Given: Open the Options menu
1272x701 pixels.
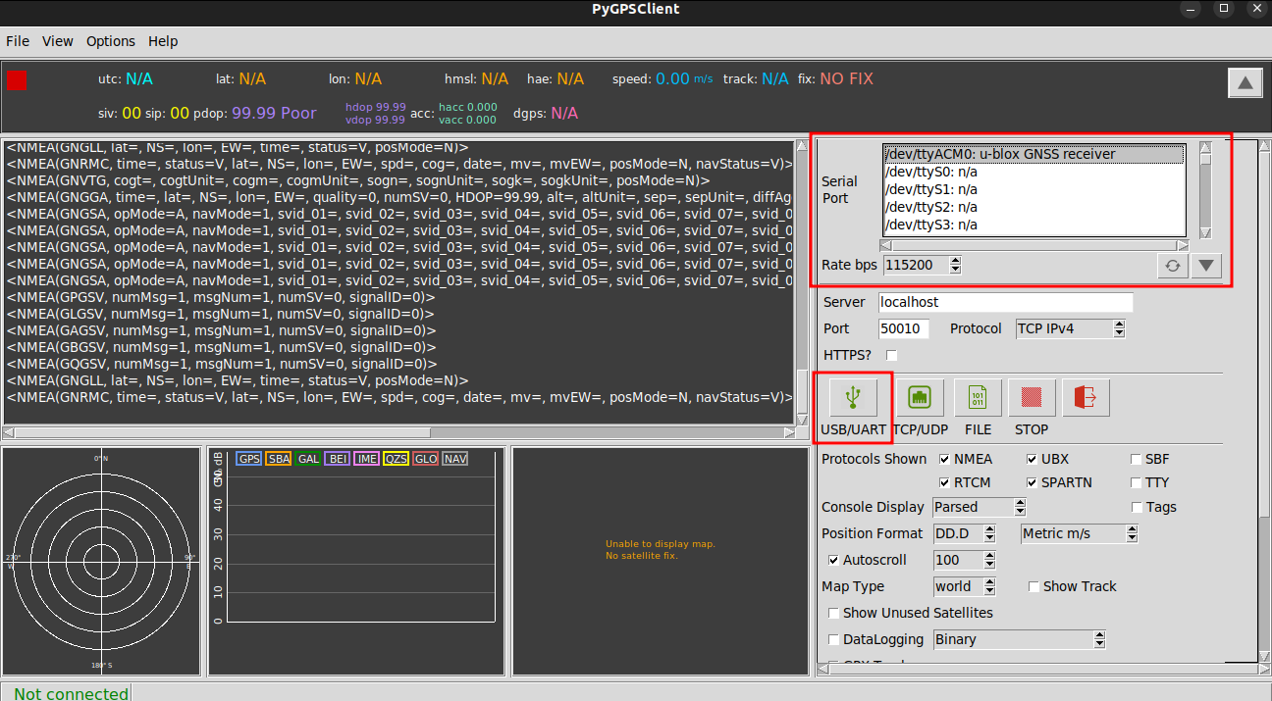Looking at the screenshot, I should point(111,41).
